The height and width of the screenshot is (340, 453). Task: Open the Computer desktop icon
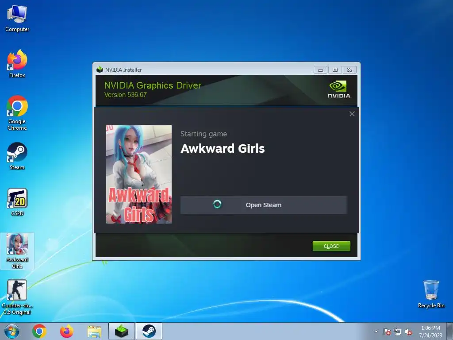click(x=17, y=18)
